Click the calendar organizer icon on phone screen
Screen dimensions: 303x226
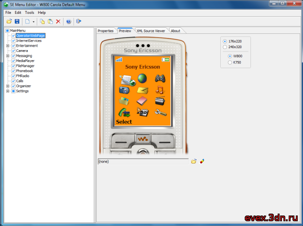tap(142, 112)
